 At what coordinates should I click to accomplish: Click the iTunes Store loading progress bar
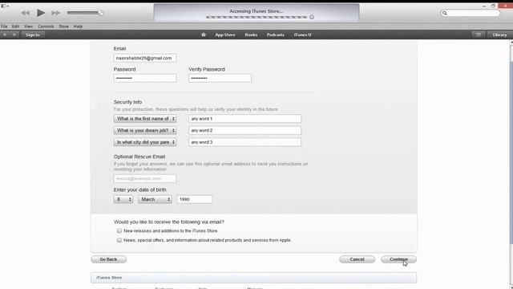256,17
